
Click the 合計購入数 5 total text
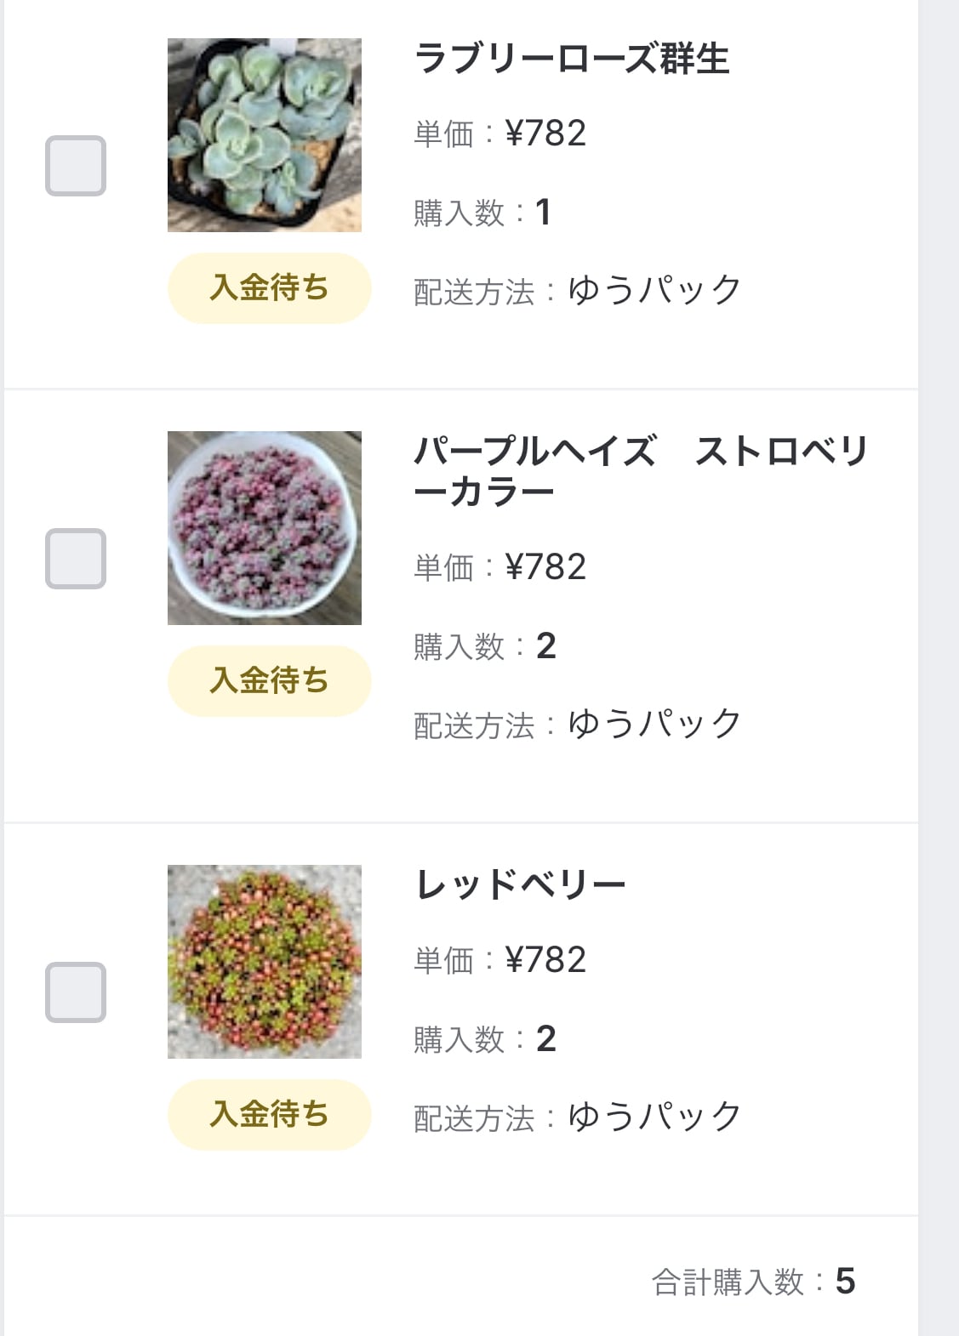click(753, 1282)
